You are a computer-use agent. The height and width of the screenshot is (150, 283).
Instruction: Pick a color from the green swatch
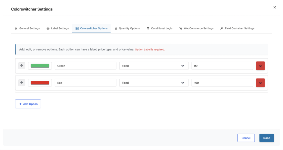tap(40, 66)
